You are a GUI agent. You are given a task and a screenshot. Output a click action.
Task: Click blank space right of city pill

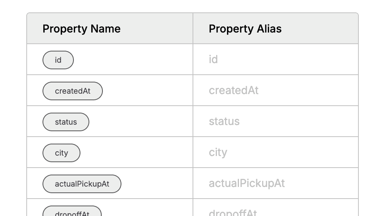tap(136, 153)
